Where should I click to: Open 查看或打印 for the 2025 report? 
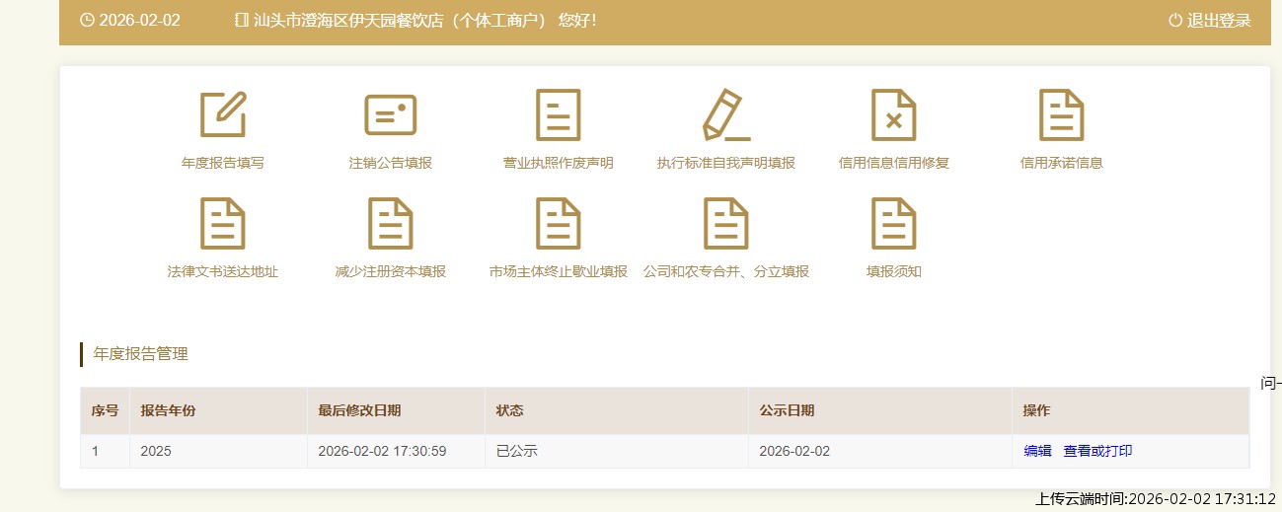pos(1097,451)
